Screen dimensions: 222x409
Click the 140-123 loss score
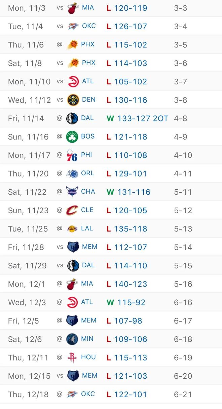131,284
